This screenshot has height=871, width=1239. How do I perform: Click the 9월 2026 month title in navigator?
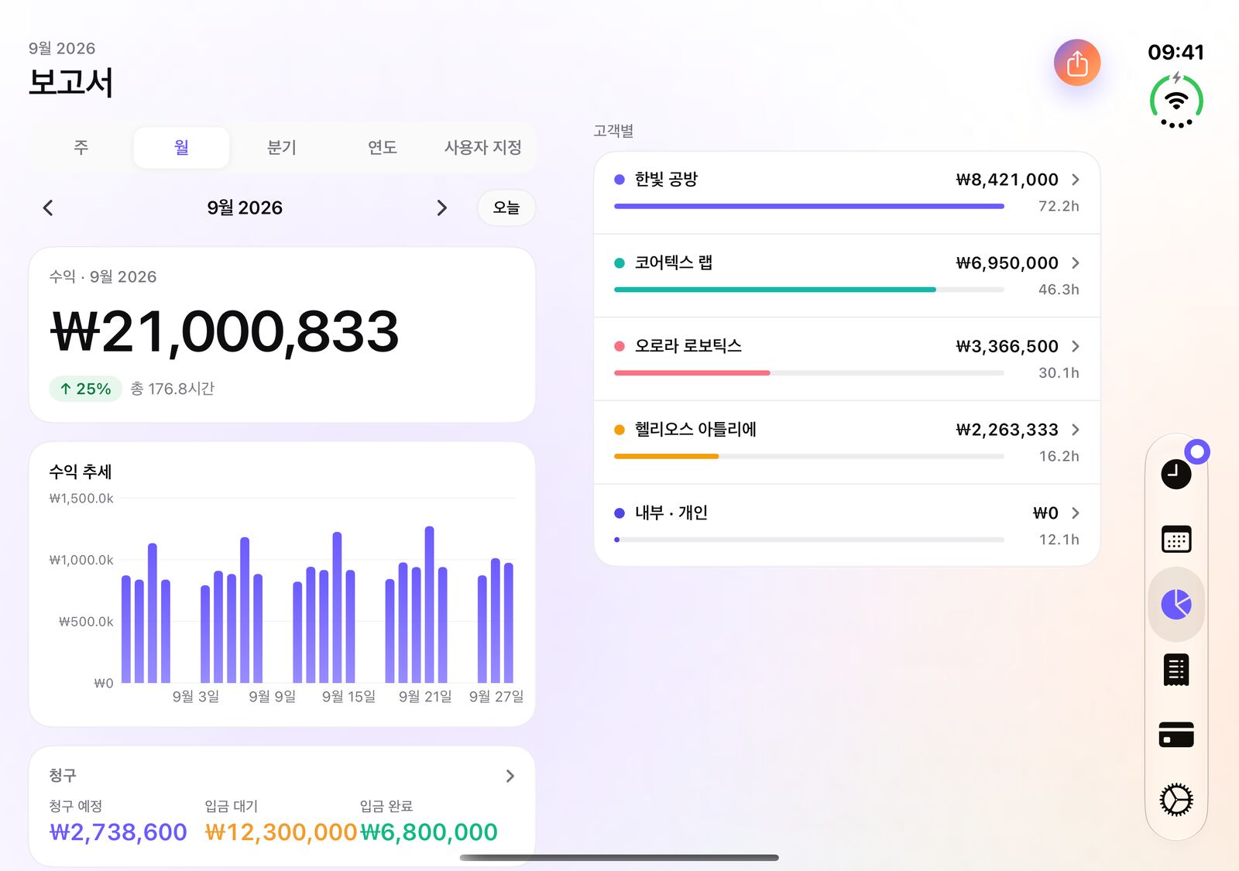click(x=245, y=207)
